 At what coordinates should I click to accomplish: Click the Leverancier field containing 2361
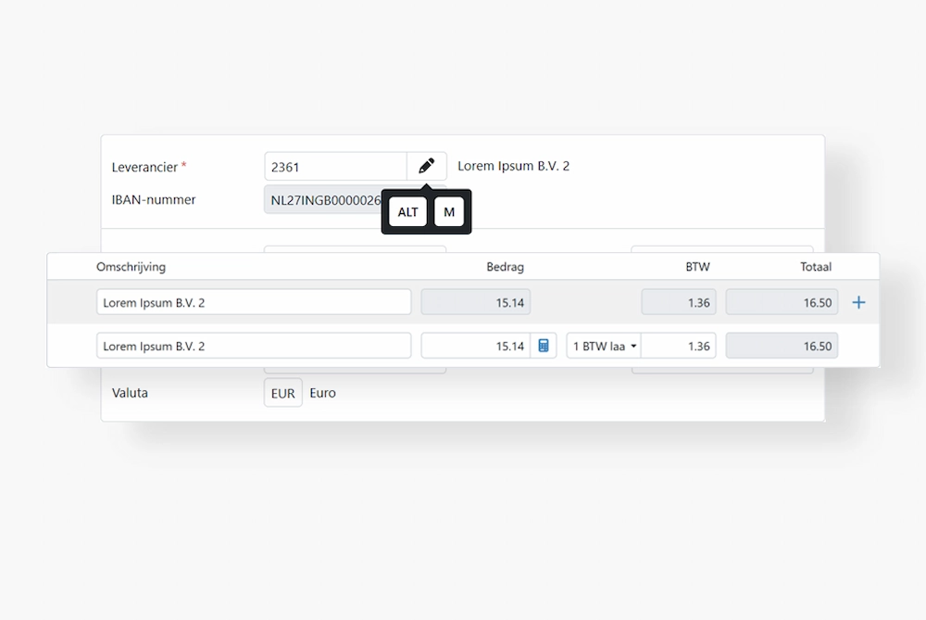(x=335, y=166)
